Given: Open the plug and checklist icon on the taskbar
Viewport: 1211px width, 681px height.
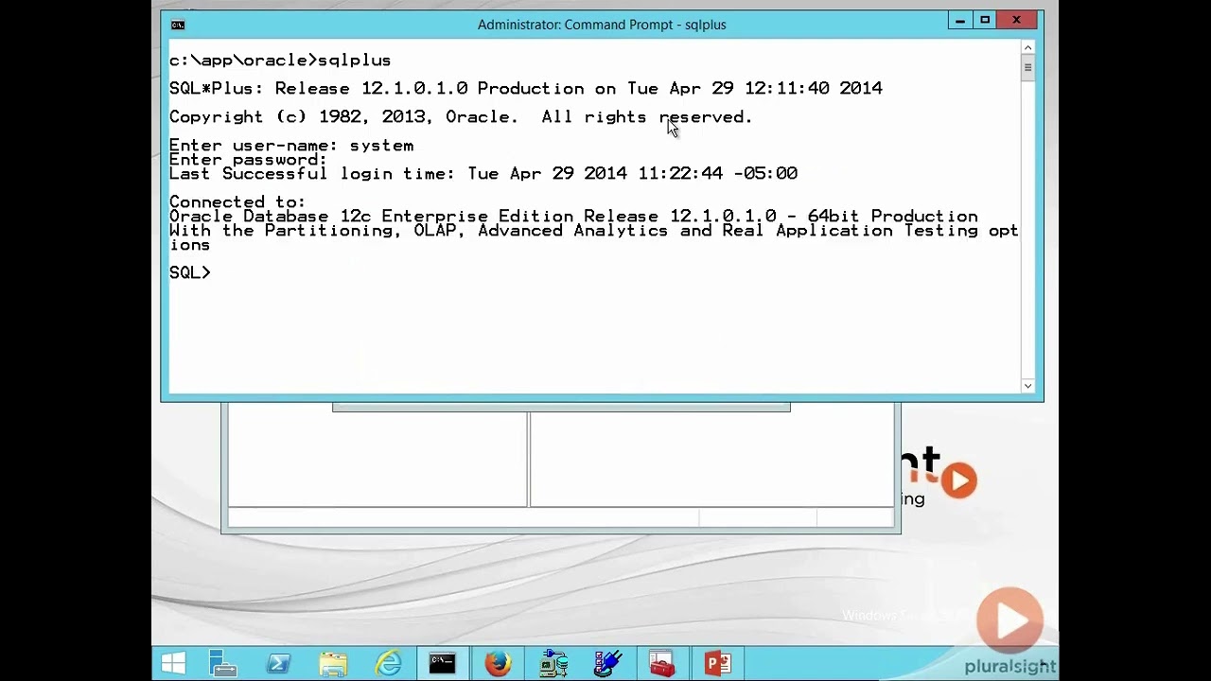Looking at the screenshot, I should 607,663.
